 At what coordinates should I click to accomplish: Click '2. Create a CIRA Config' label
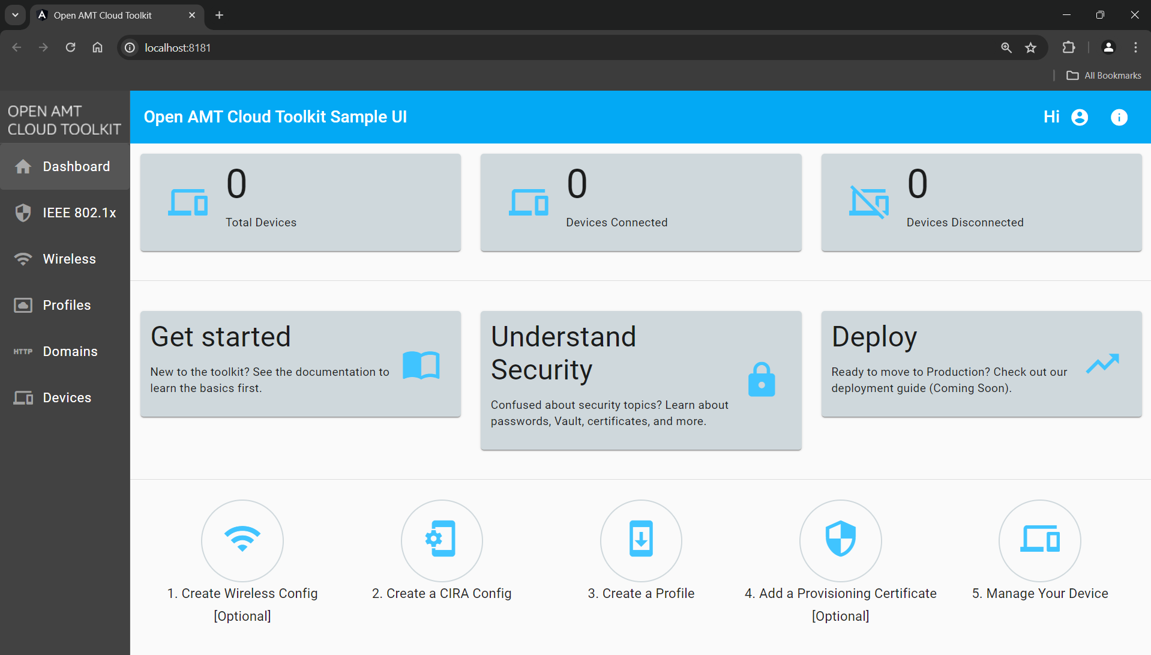click(x=442, y=593)
